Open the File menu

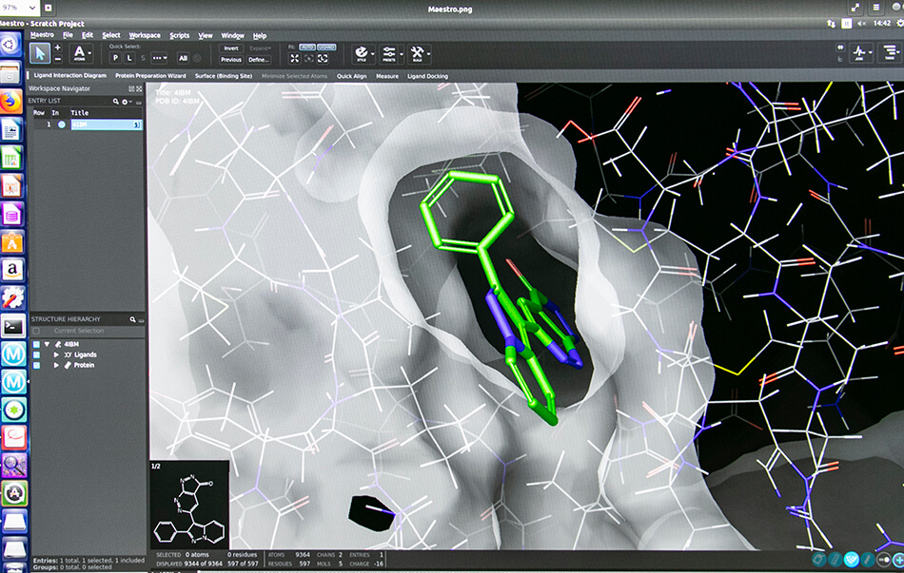tap(68, 35)
